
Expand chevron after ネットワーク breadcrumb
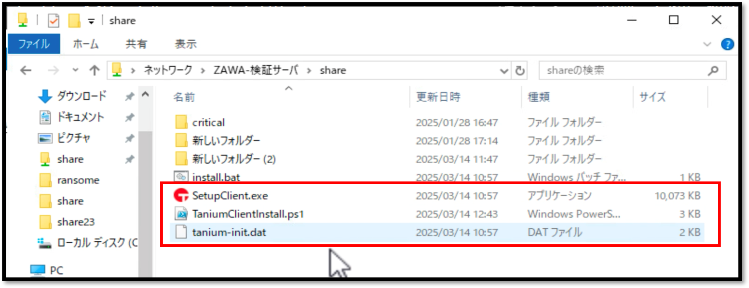coord(203,70)
